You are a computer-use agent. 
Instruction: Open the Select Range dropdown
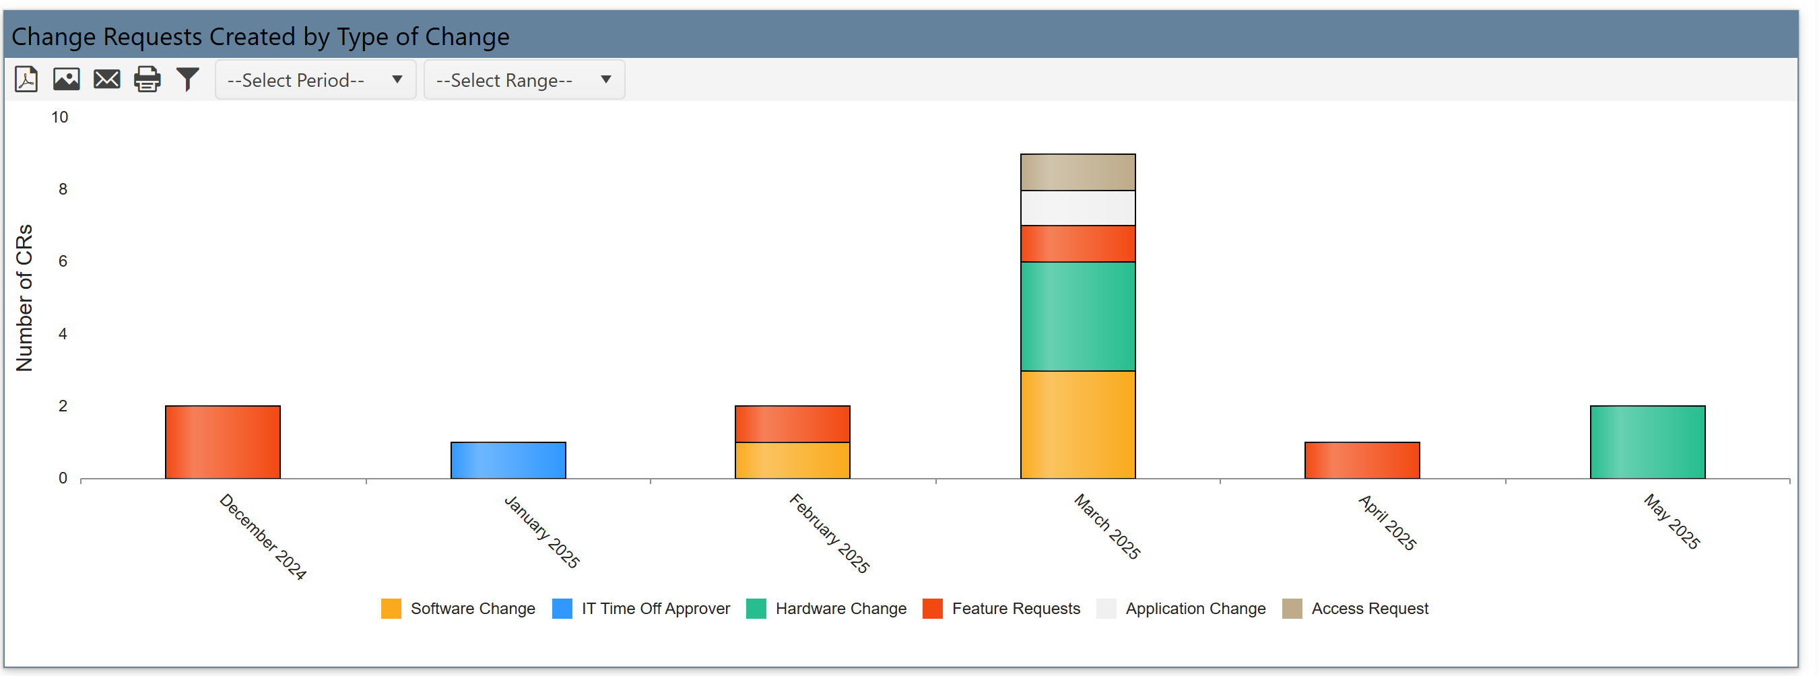[x=523, y=79]
